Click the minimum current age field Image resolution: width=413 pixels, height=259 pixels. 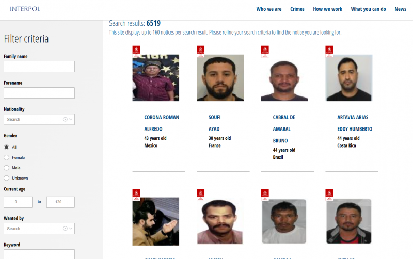pos(18,202)
